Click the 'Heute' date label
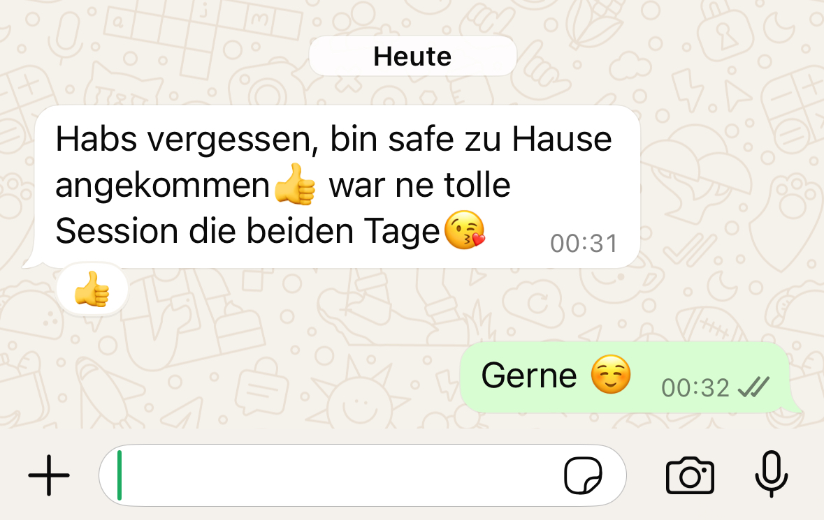 click(x=412, y=56)
